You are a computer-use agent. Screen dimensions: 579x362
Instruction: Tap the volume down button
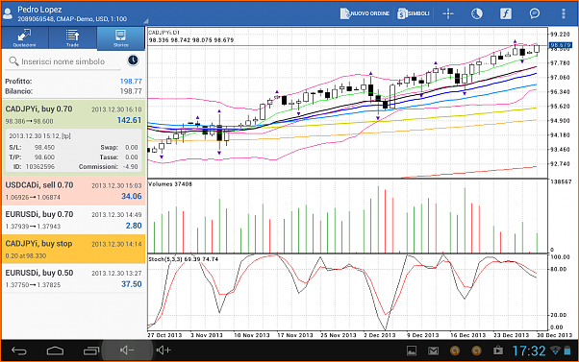(x=127, y=350)
